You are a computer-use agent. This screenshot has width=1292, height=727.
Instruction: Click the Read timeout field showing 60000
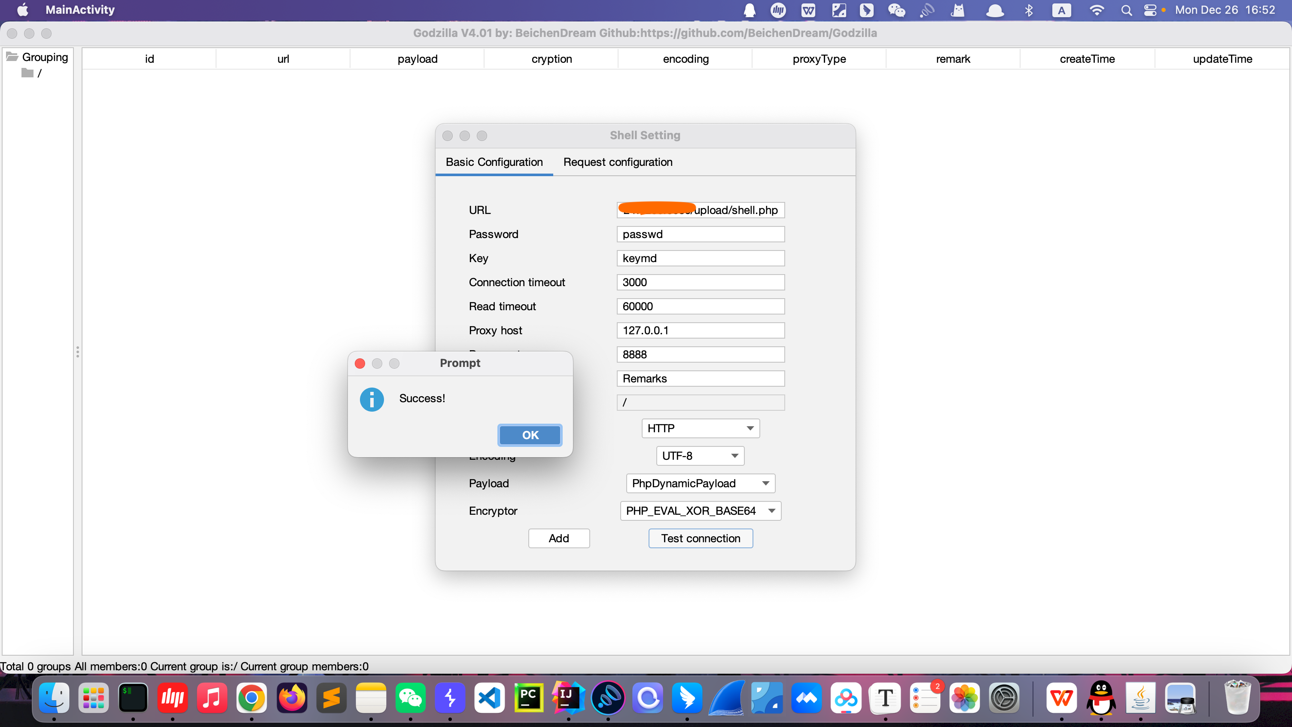[x=700, y=306]
